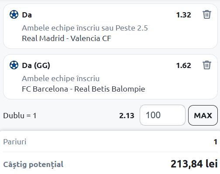Click the combined odds 2.13

[127, 116]
